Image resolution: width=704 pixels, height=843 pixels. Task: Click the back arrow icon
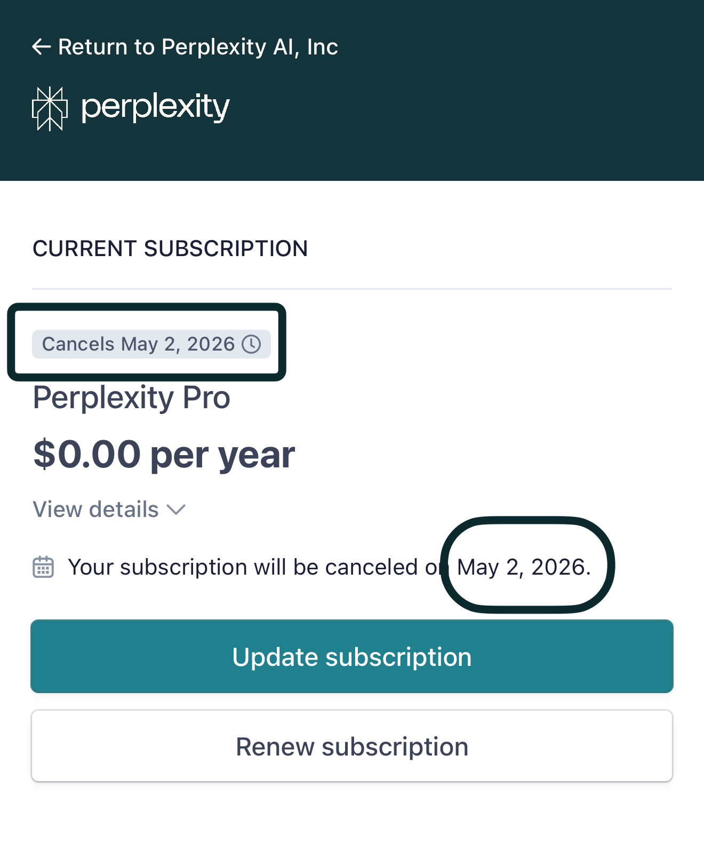click(41, 47)
